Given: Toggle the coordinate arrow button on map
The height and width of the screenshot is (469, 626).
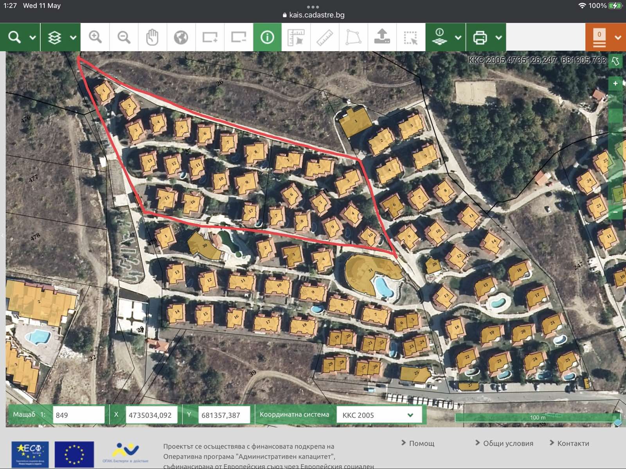Looking at the screenshot, I should [615, 61].
